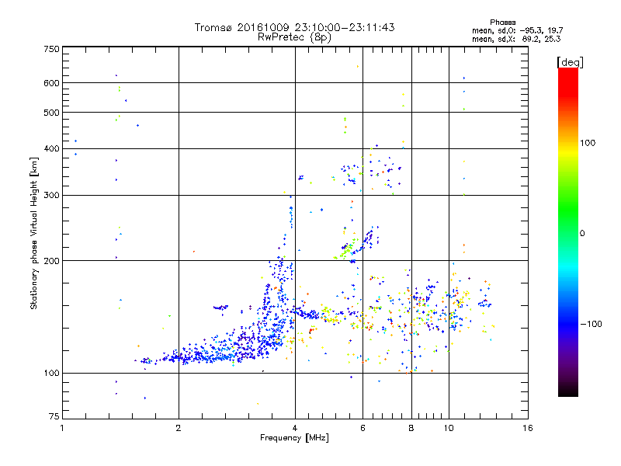Click the y-axis tick label "75"

click(54, 416)
